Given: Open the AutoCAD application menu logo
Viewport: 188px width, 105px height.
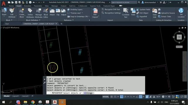Looking at the screenshot, I should [x=4, y=3].
